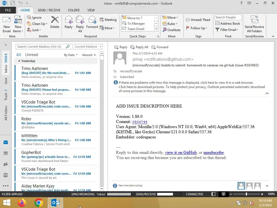This screenshot has height=208, width=277.
Task: Open the Address Book
Action: (x=228, y=23)
